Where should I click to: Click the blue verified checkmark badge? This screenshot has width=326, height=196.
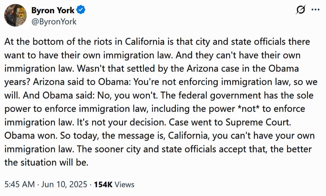coord(81,10)
